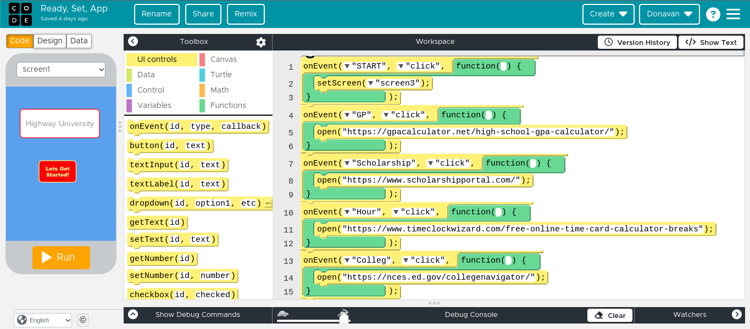Image resolution: width=750 pixels, height=329 pixels.
Task: Click the gpacalculator.net URL string
Action: pos(477,132)
